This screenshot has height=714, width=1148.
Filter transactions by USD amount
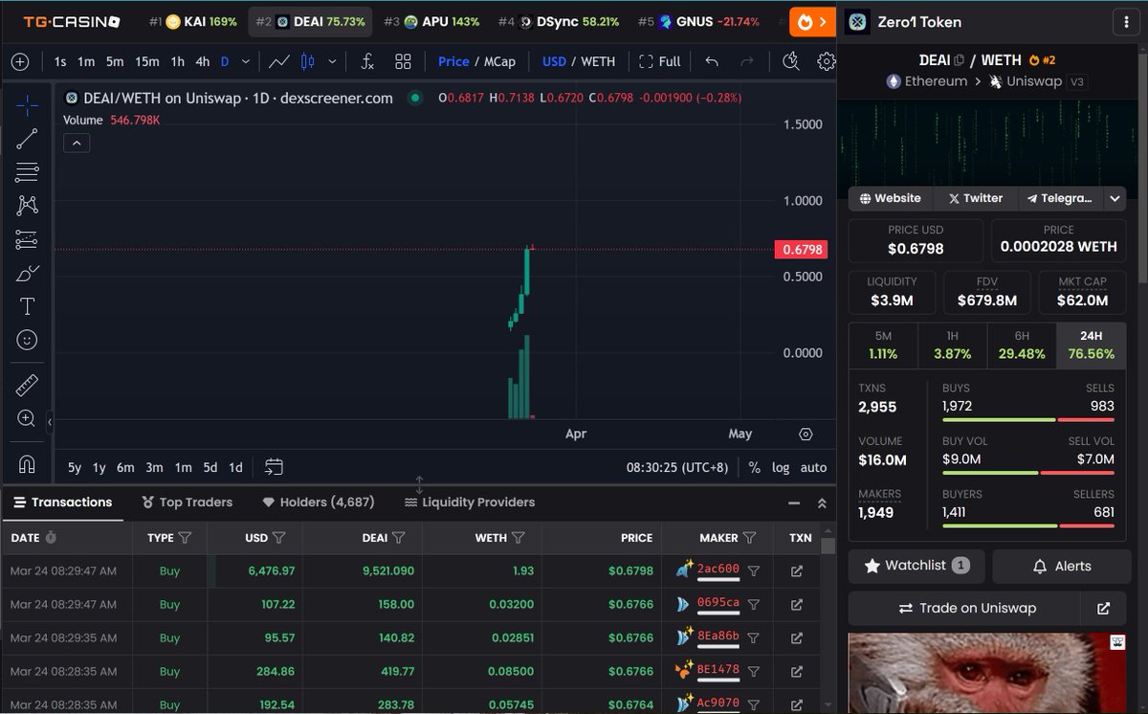tap(278, 538)
